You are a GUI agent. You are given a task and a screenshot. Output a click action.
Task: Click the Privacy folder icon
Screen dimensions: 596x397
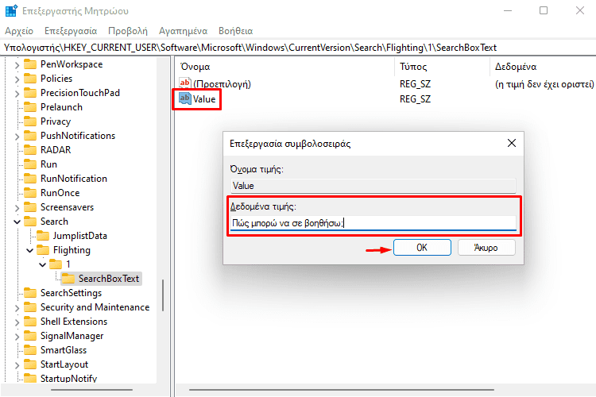[x=30, y=121]
